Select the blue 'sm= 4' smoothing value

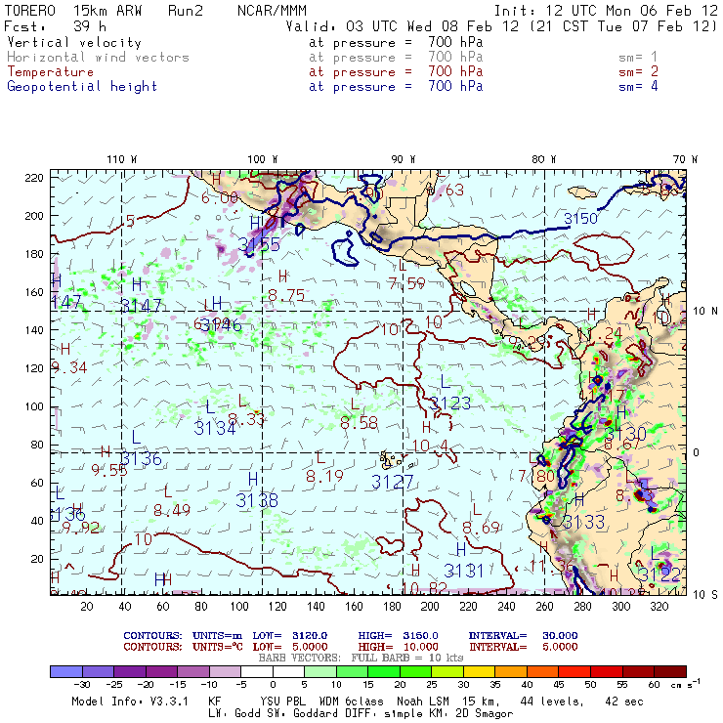638,86
